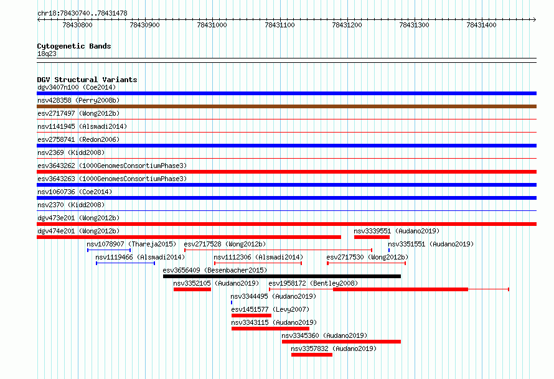This screenshot has width=554, height=379.
Task: Click the chr18:78430740..78431478 region label
Action: click(82, 13)
